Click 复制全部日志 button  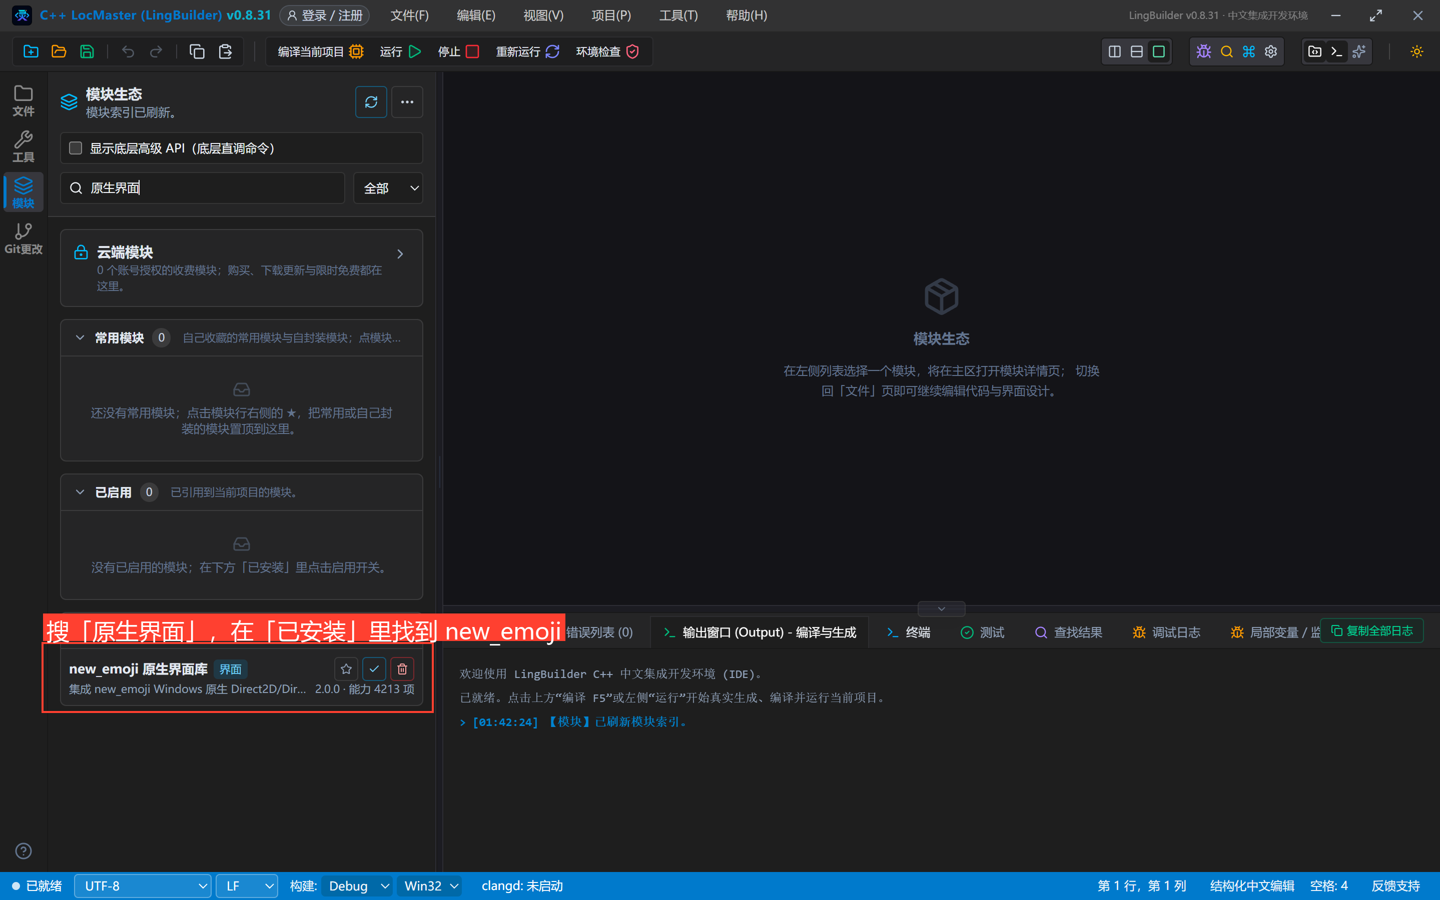click(1372, 631)
